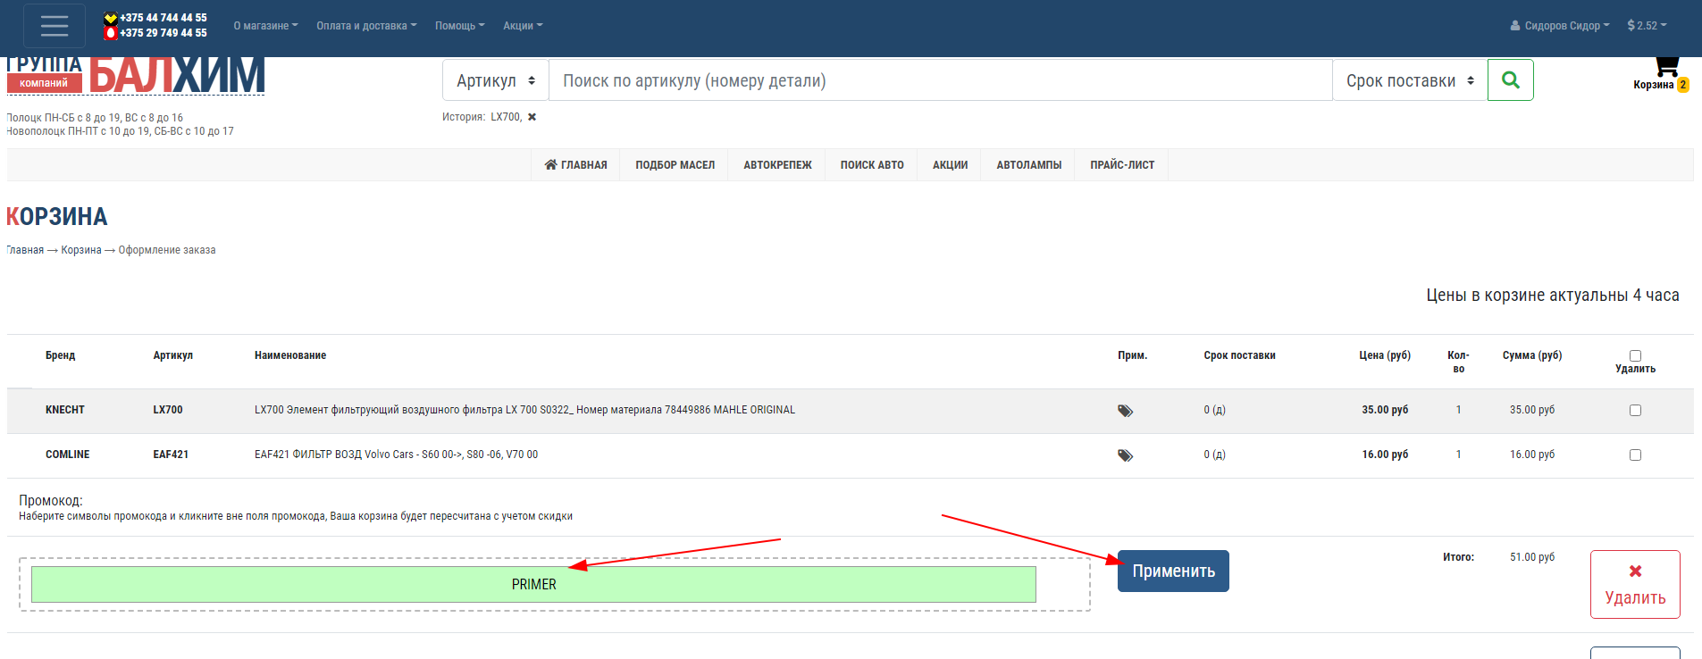
Task: Go to the ПОДБОР МАСЕЛ tab
Action: (675, 165)
